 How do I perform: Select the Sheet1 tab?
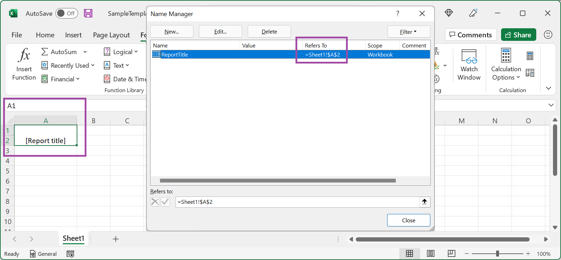[74, 238]
